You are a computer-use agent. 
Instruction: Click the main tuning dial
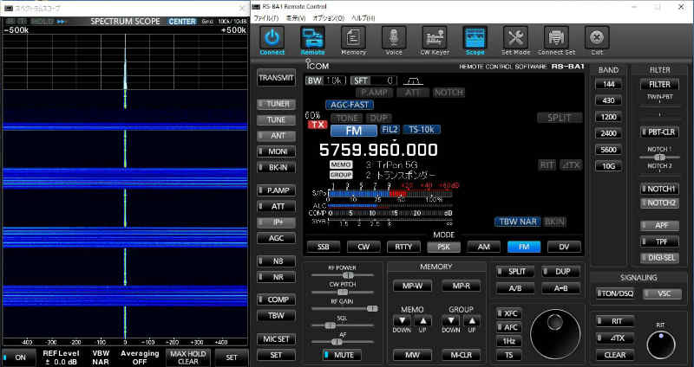click(555, 333)
